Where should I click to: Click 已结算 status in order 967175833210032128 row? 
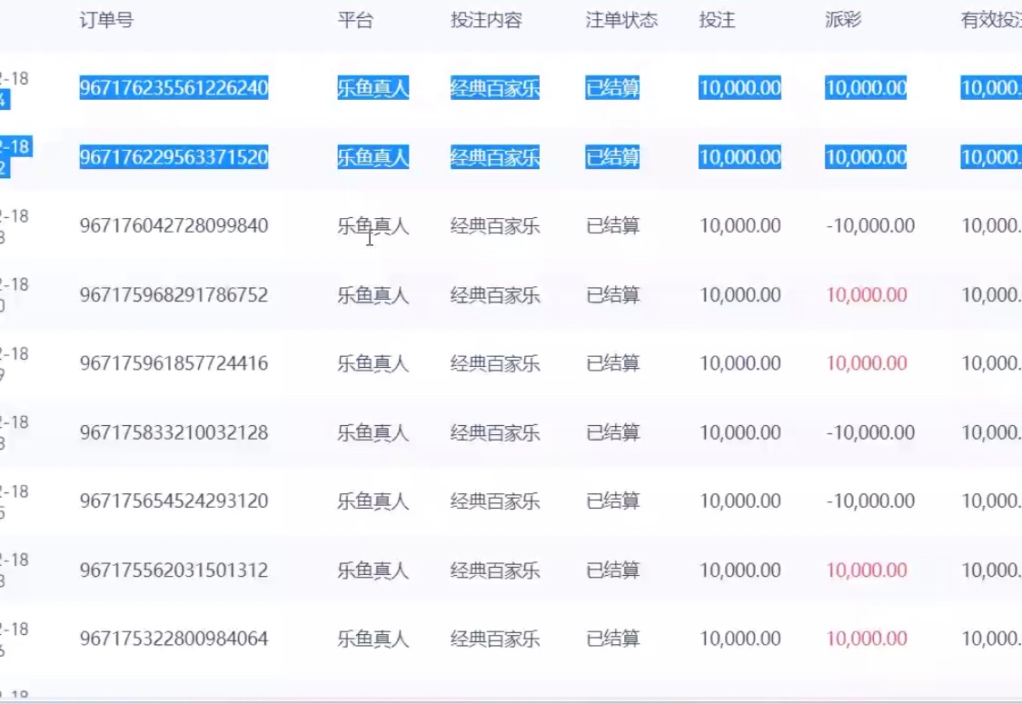pyautogui.click(x=612, y=432)
